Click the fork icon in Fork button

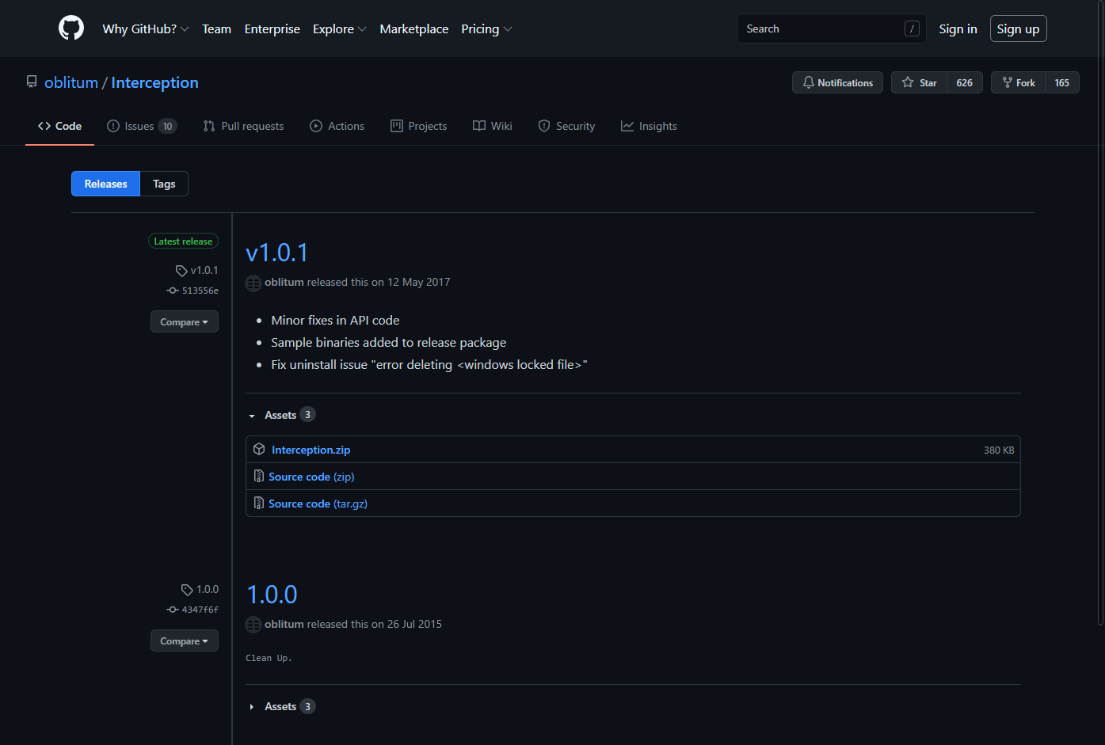pos(1008,82)
